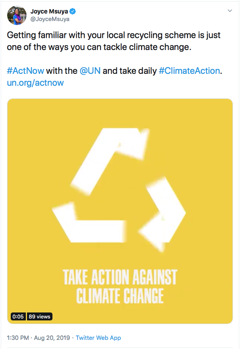Select the #ClimateAction hashtag
The image size is (242, 349).
190,71
